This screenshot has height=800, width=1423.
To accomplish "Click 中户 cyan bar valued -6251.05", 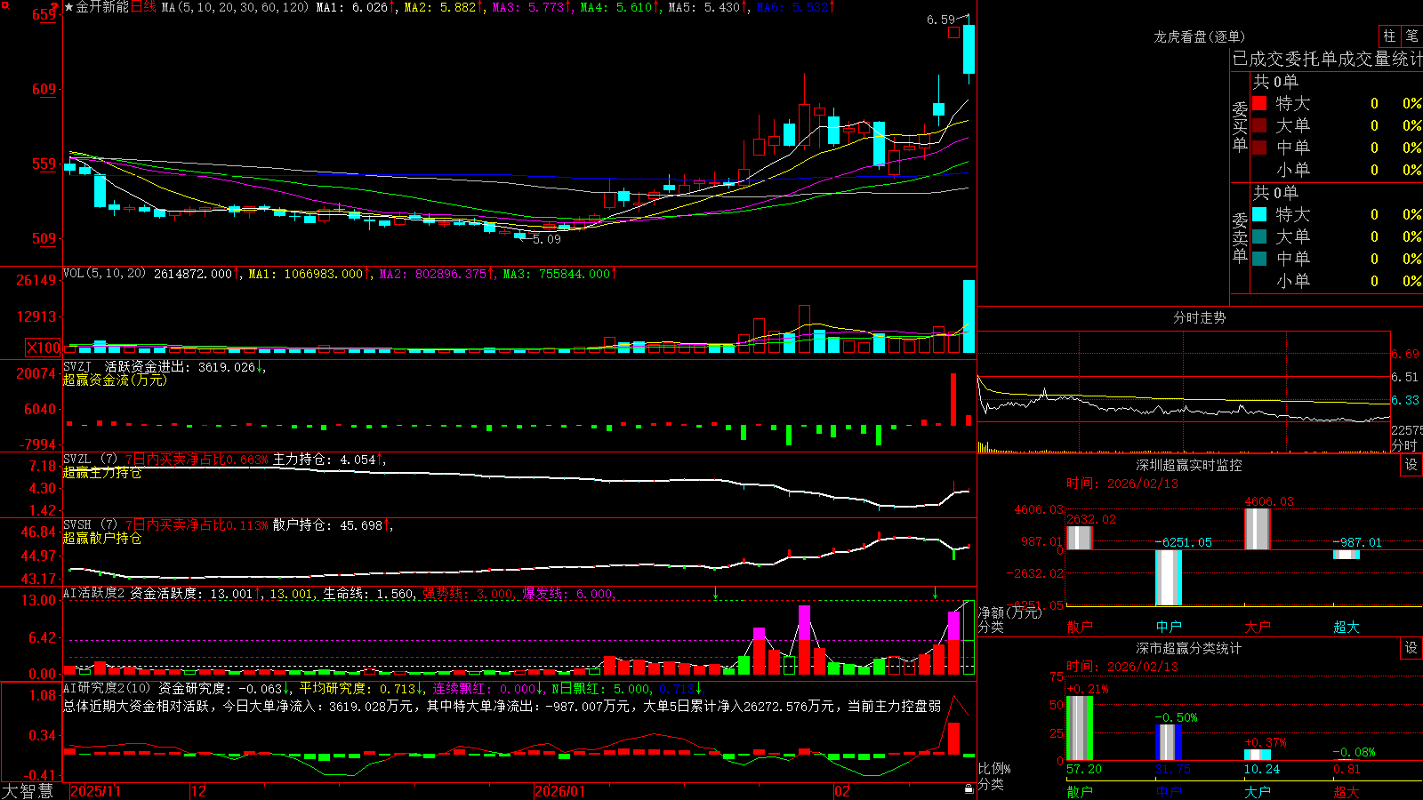I will pos(1168,578).
